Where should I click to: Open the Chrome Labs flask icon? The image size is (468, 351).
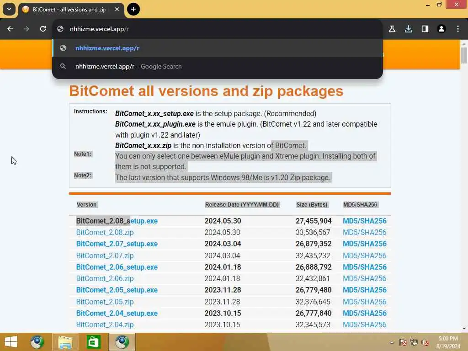pos(392,29)
